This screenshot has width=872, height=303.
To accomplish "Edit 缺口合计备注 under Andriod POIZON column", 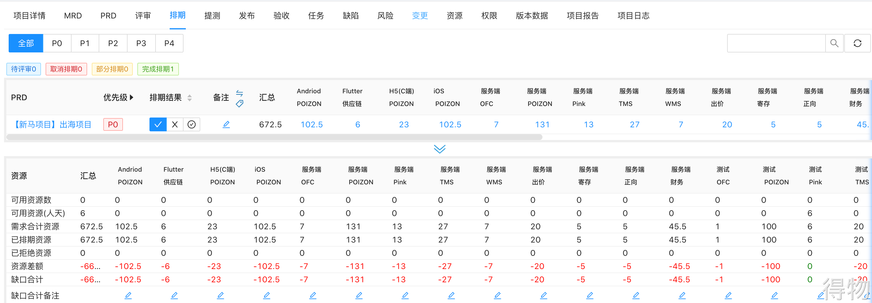I will click(x=128, y=296).
